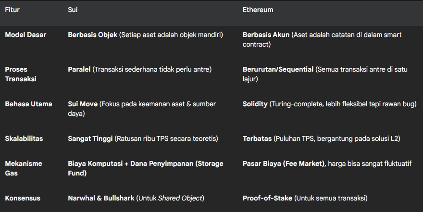Select the "Skalabilitas" row label
423x212 pixels.
point(24,139)
